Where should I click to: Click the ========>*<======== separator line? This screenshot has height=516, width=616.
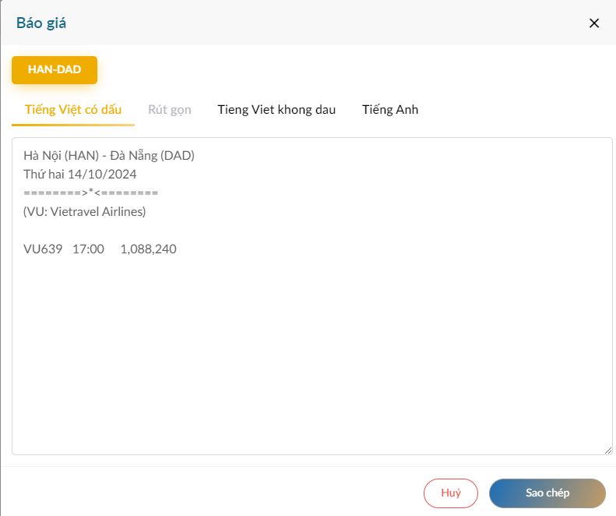pos(91,193)
